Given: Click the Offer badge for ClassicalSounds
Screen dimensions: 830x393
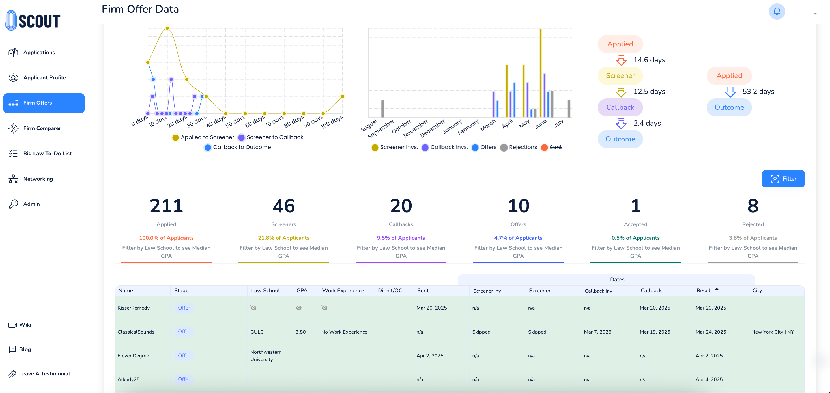Looking at the screenshot, I should pos(184,331).
